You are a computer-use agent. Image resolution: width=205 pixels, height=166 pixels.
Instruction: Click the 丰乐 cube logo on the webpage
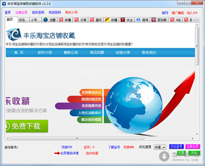coord(14,34)
